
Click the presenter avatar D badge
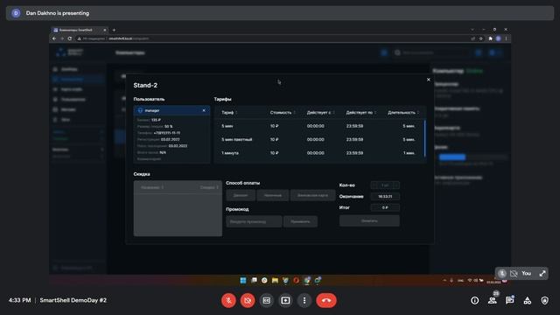[16, 13]
